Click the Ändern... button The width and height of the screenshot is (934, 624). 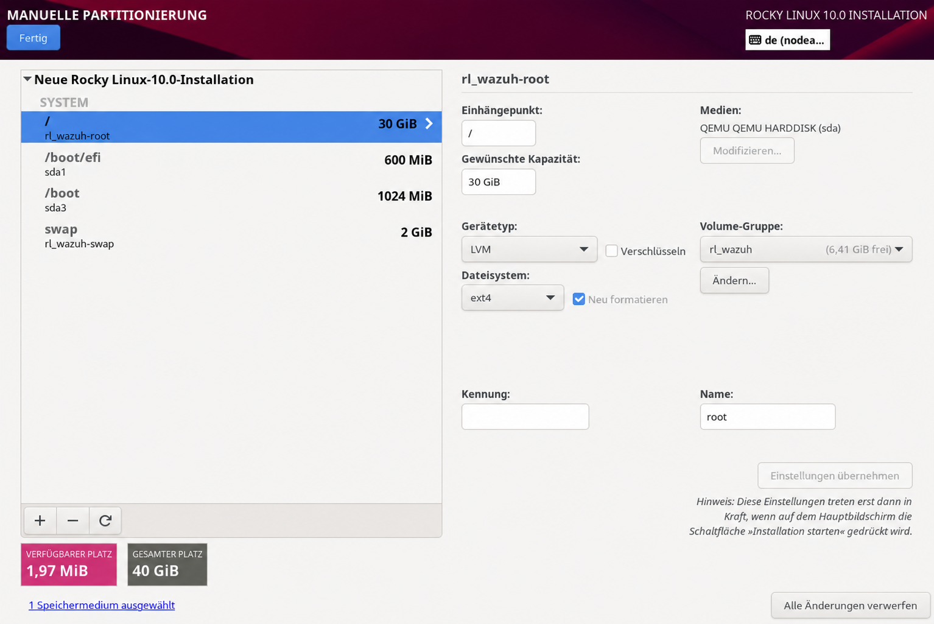coord(734,280)
